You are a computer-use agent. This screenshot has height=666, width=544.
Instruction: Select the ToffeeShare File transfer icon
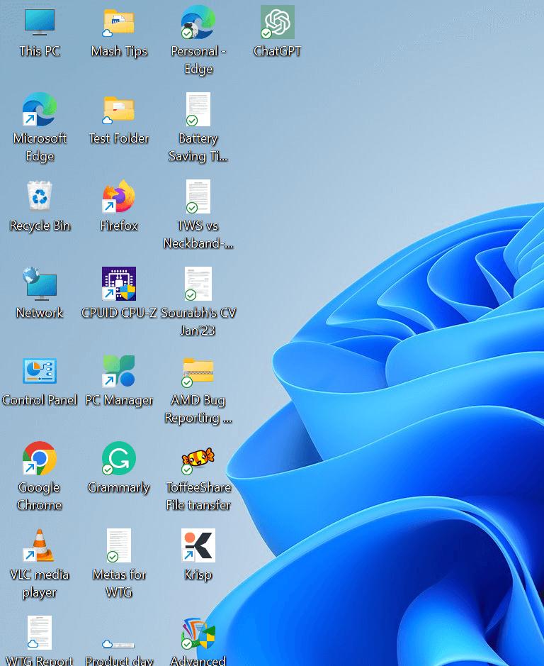coord(198,459)
